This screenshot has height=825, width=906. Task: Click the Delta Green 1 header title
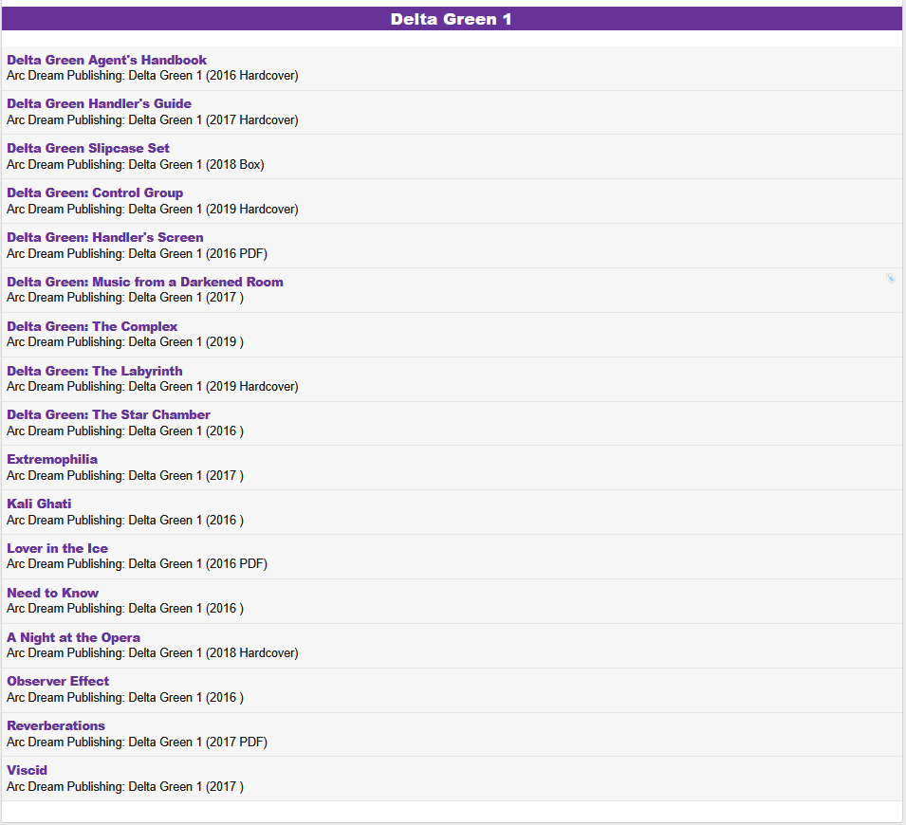(x=452, y=19)
